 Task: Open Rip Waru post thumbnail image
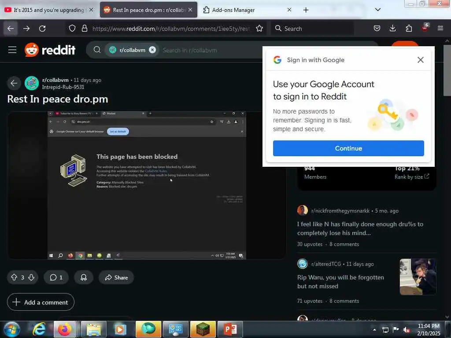tap(418, 277)
